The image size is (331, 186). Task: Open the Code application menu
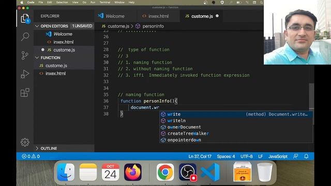(x=31, y=2)
